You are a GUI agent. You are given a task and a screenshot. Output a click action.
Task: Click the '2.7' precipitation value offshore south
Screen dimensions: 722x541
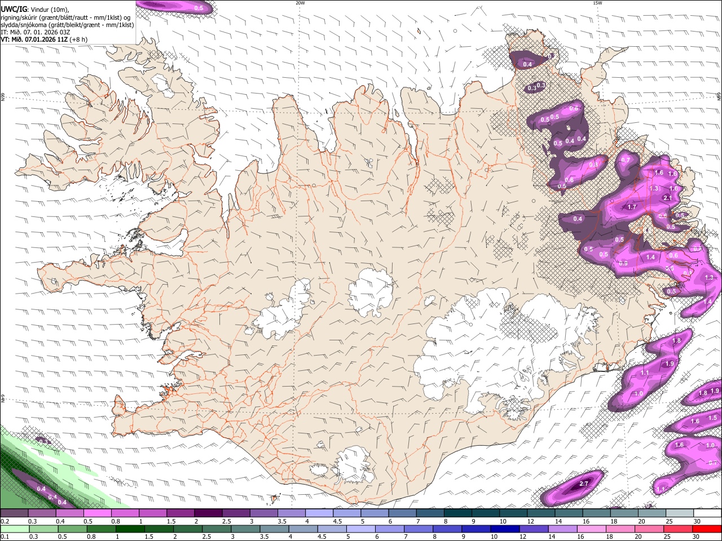[584, 484]
